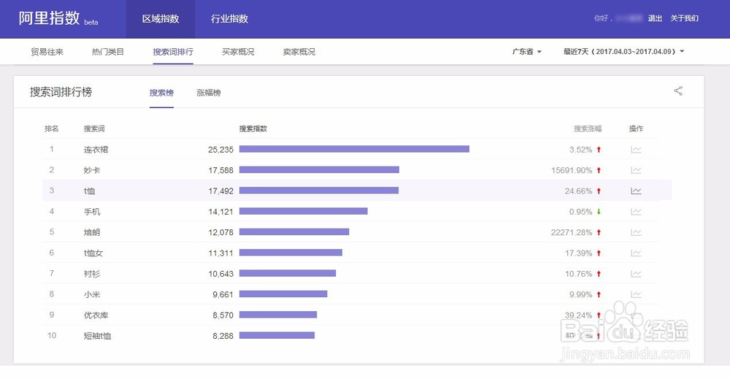Click search term 小米
The image size is (730, 379).
[x=92, y=295]
